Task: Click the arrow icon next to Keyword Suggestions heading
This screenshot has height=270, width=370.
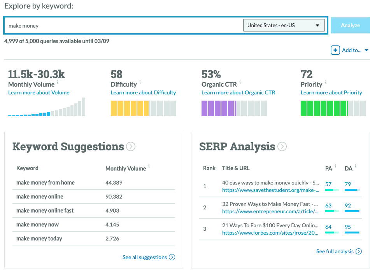Action: [131, 146]
